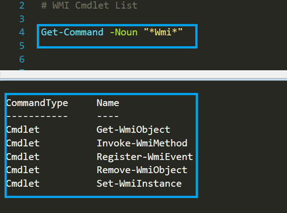287x213 pixels.
Task: Click the Name column header
Action: click(108, 103)
